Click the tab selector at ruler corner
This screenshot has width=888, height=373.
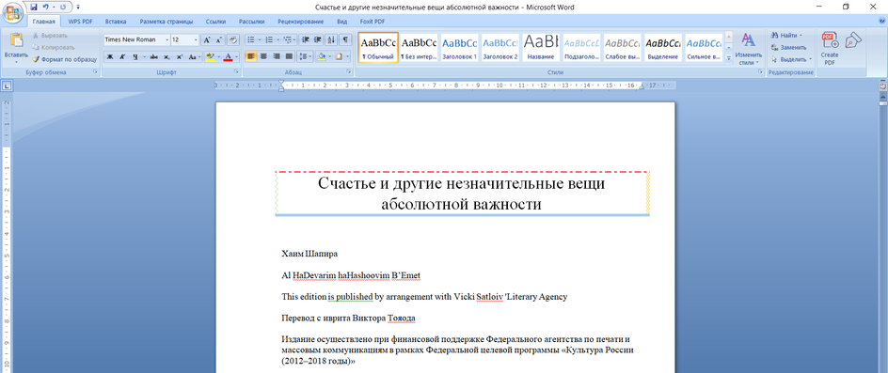pyautogui.click(x=7, y=86)
